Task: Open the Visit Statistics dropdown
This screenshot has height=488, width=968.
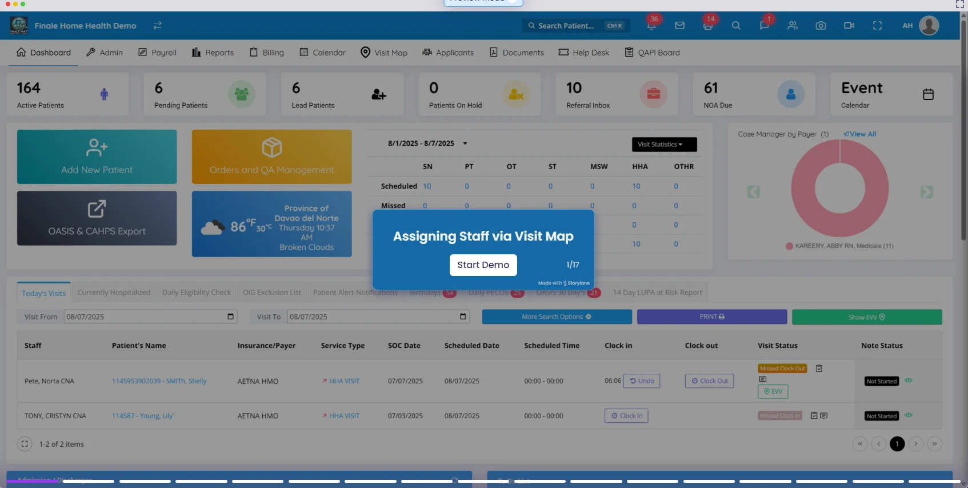Action: coord(663,145)
